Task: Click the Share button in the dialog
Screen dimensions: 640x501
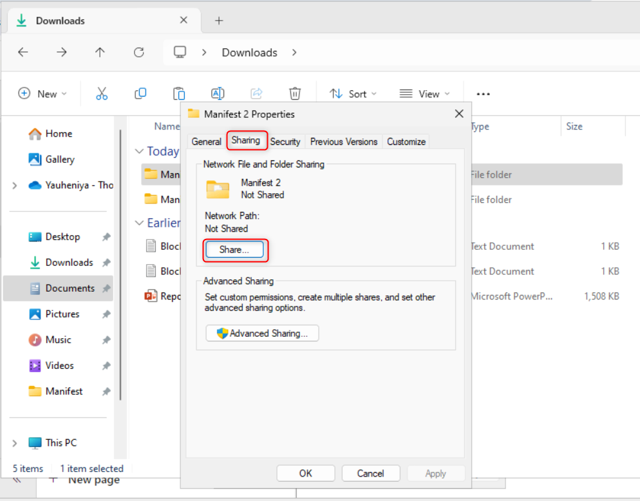Action: click(x=235, y=250)
